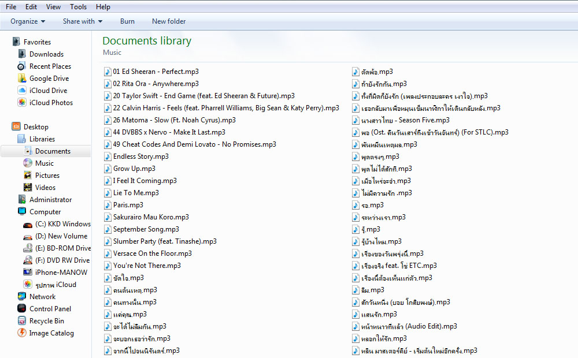The image size is (578, 358).
Task: Open the Tools menu
Action: pos(78,6)
